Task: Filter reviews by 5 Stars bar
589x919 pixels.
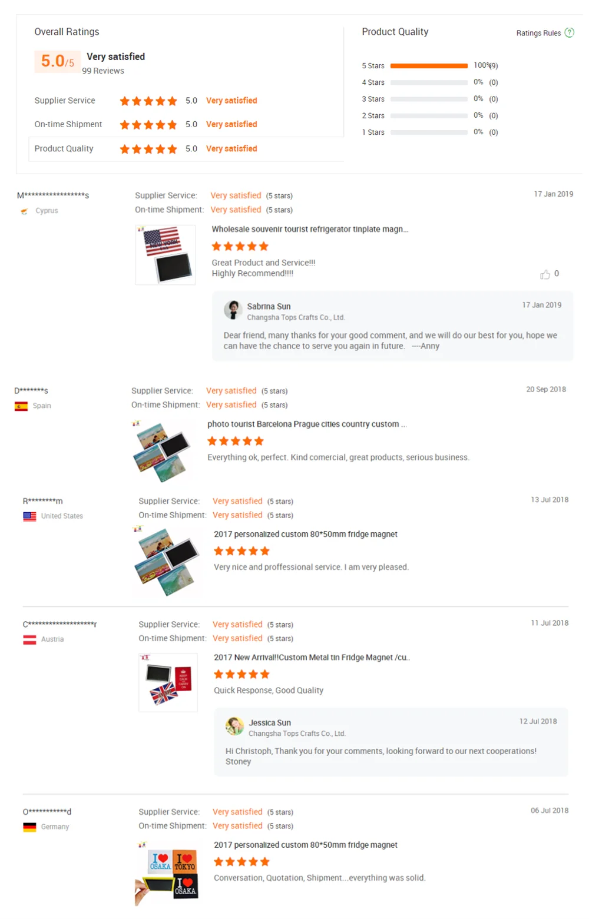Action: (429, 65)
